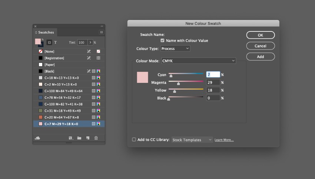
Task: Collapse the Swatches panel with double arrows
Action: click(102, 26)
